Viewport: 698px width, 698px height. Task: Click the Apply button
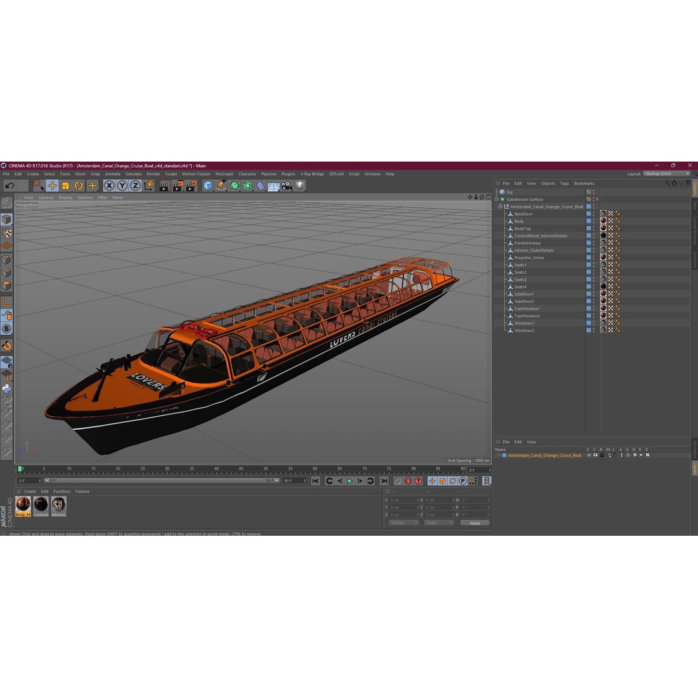[475, 523]
